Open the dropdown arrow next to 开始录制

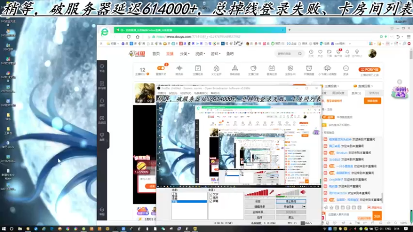[304, 207]
